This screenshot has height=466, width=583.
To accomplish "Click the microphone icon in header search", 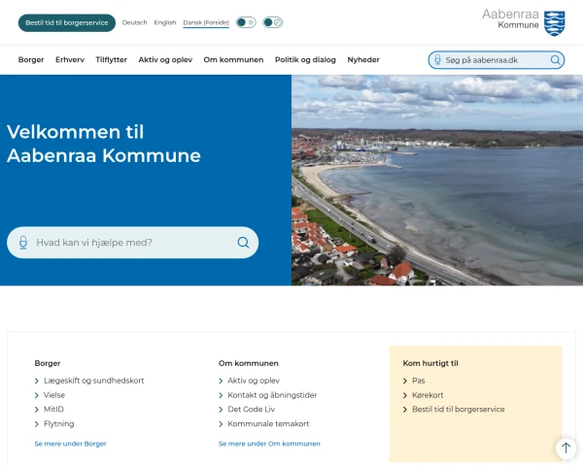I will [437, 60].
